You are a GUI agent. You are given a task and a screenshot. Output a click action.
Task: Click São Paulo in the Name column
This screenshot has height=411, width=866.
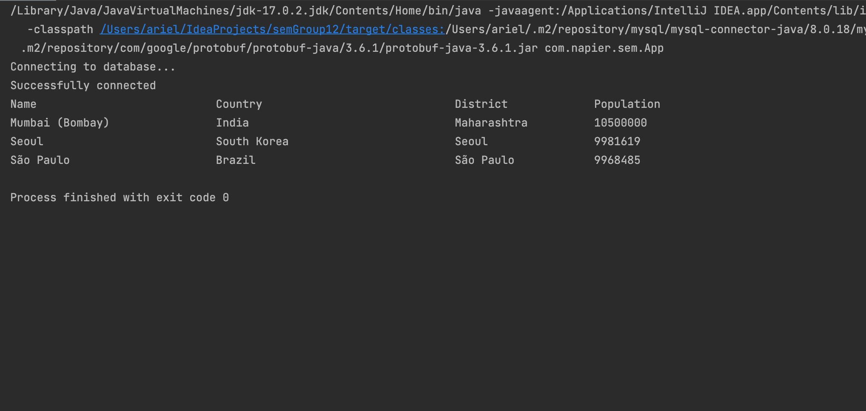click(x=40, y=160)
